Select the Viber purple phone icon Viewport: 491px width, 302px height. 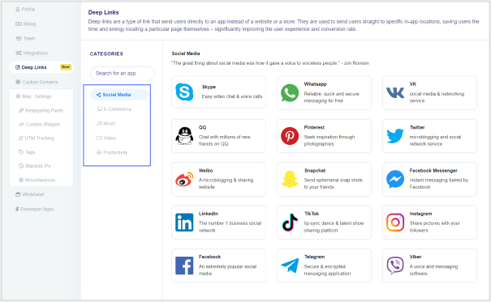click(x=395, y=266)
